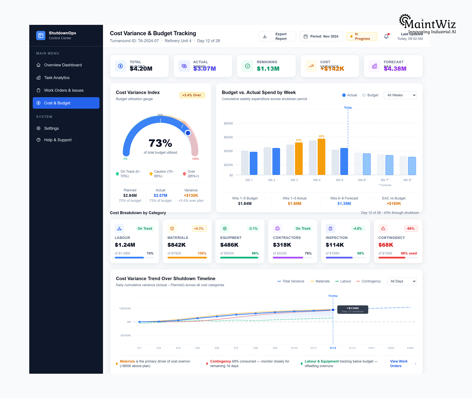Click the Export Report button

coord(277,36)
